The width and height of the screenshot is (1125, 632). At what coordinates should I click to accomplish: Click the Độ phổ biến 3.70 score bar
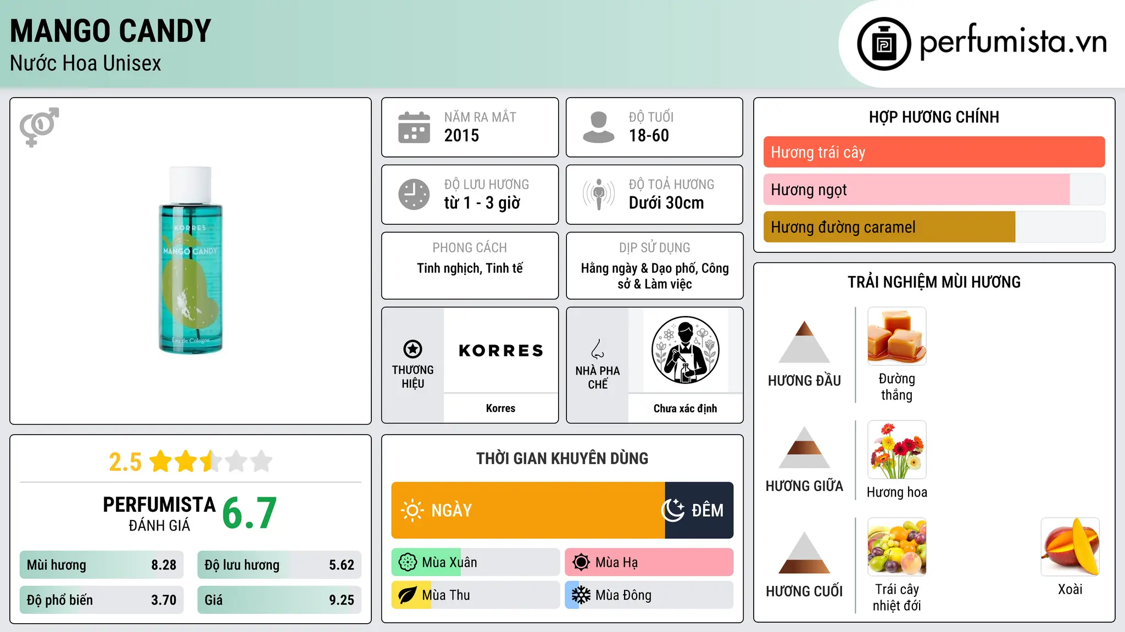[x=102, y=600]
